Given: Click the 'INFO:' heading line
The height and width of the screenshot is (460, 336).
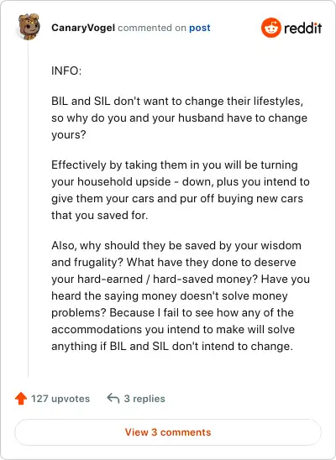Looking at the screenshot, I should pyautogui.click(x=66, y=71).
